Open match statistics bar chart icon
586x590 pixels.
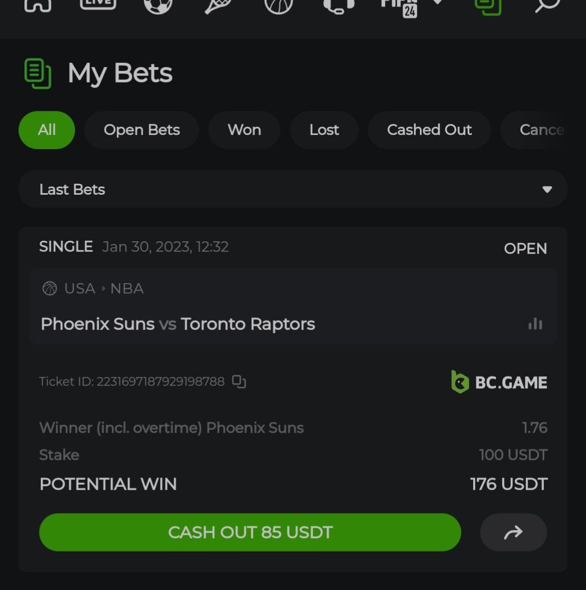(x=535, y=324)
